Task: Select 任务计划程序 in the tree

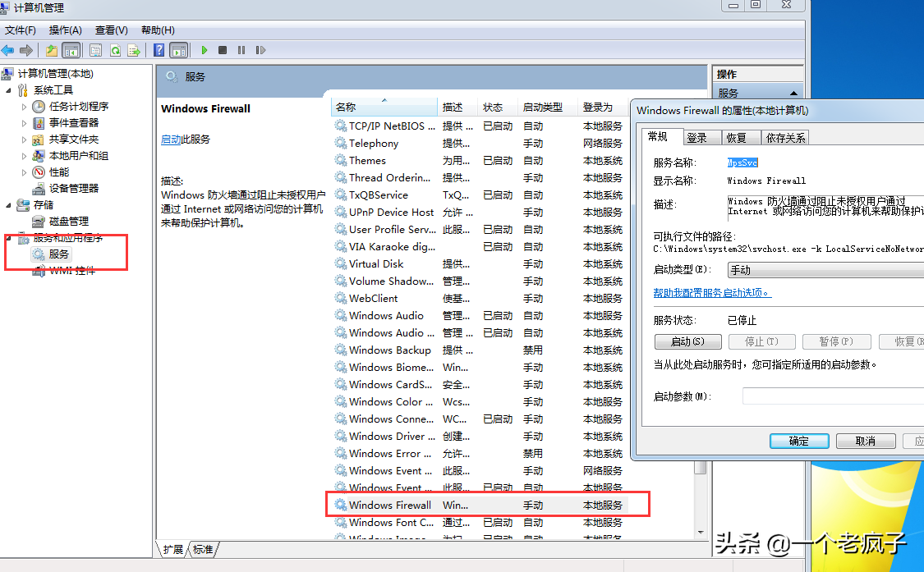Action: tap(78, 107)
